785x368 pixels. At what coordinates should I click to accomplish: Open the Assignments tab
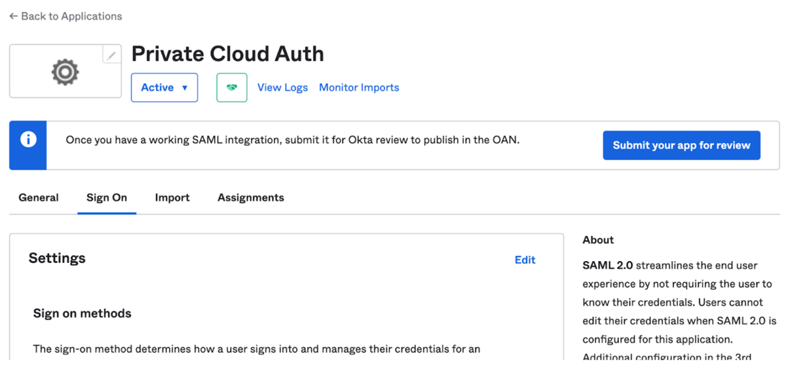[250, 198]
